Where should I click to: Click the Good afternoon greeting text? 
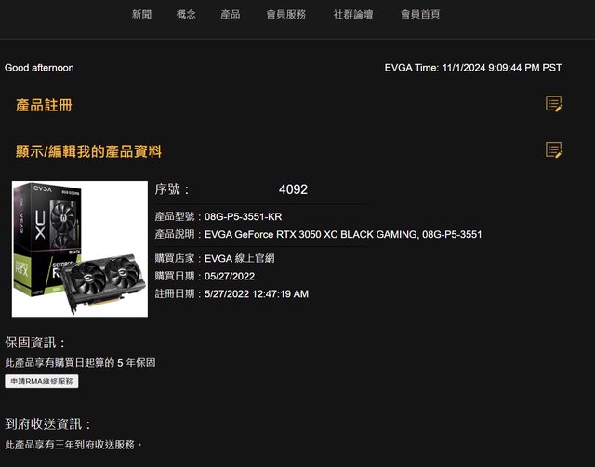pos(39,68)
